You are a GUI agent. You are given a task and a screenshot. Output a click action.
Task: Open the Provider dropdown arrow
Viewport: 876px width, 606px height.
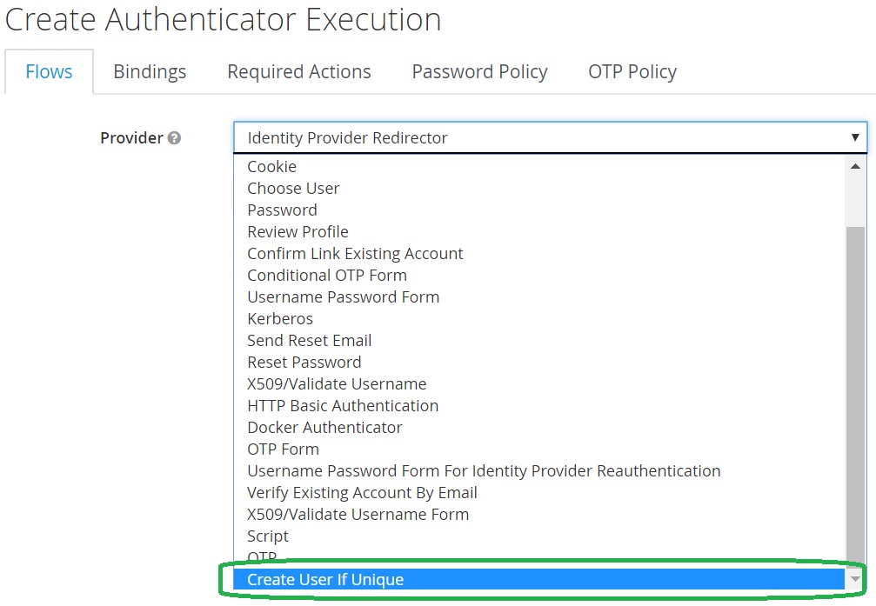pyautogui.click(x=855, y=137)
